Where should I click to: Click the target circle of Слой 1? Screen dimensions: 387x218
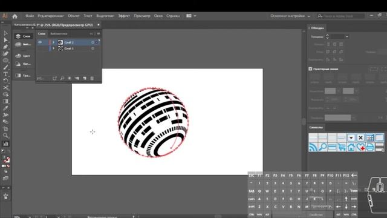(x=93, y=48)
